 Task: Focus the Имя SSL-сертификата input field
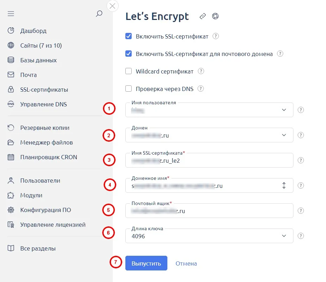(209, 160)
